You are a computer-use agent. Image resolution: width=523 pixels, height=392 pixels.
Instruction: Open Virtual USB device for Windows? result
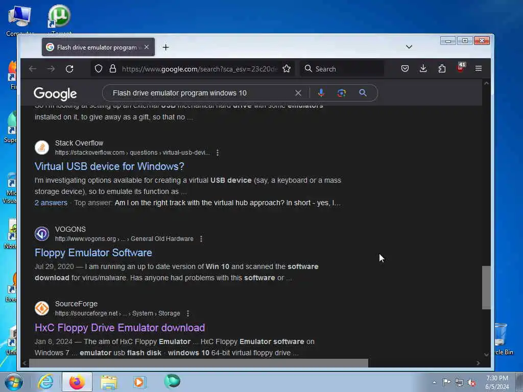click(109, 166)
